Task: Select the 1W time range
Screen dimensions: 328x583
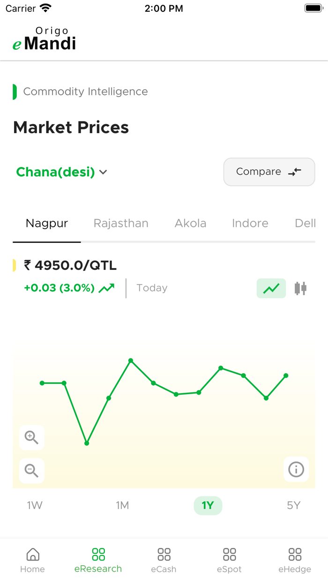Action: [35, 505]
